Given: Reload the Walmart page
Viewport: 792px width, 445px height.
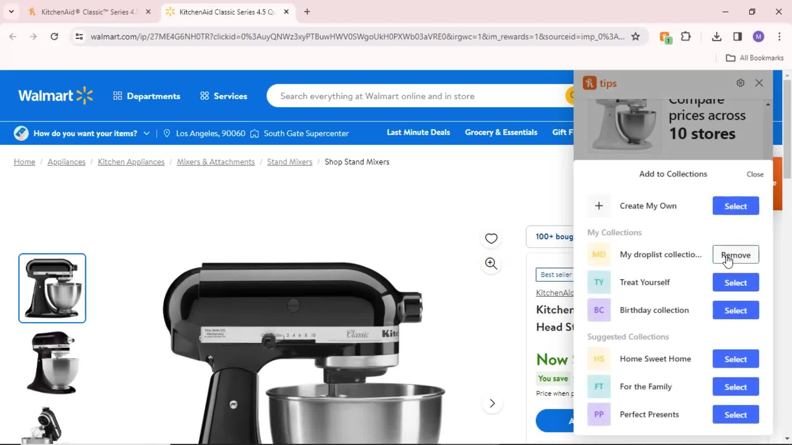Looking at the screenshot, I should click(x=54, y=37).
